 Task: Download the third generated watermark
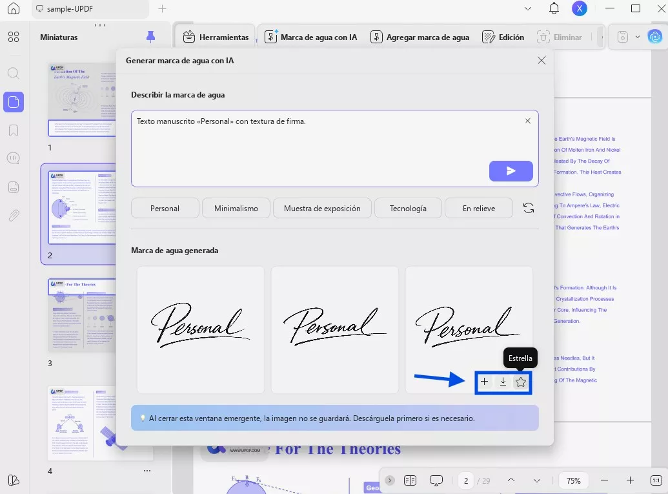click(x=503, y=382)
